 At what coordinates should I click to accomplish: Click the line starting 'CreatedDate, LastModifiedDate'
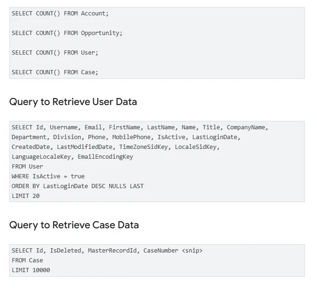[x=115, y=147]
